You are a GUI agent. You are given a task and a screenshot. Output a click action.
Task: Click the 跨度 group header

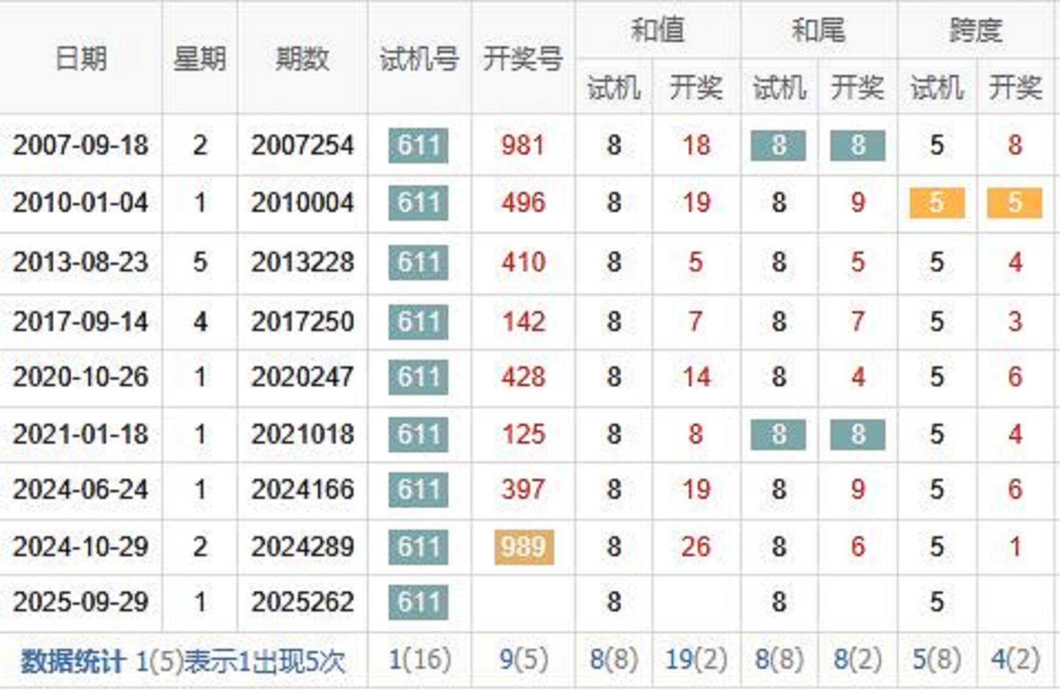[976, 30]
